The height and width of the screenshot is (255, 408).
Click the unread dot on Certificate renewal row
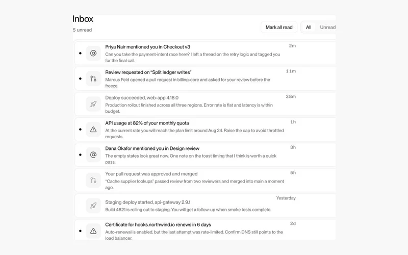(x=80, y=231)
